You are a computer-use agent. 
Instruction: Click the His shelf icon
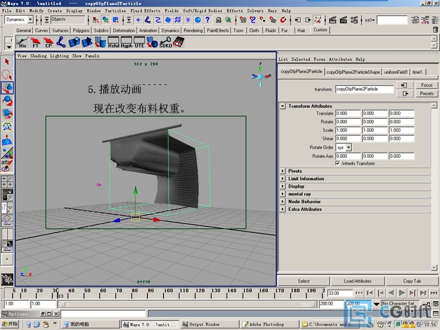[22, 42]
